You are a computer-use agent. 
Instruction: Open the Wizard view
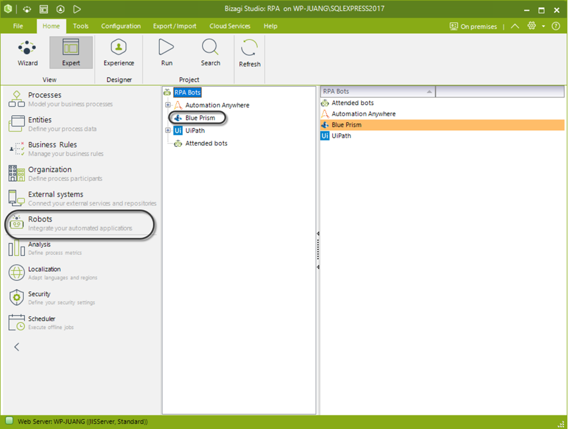click(27, 53)
